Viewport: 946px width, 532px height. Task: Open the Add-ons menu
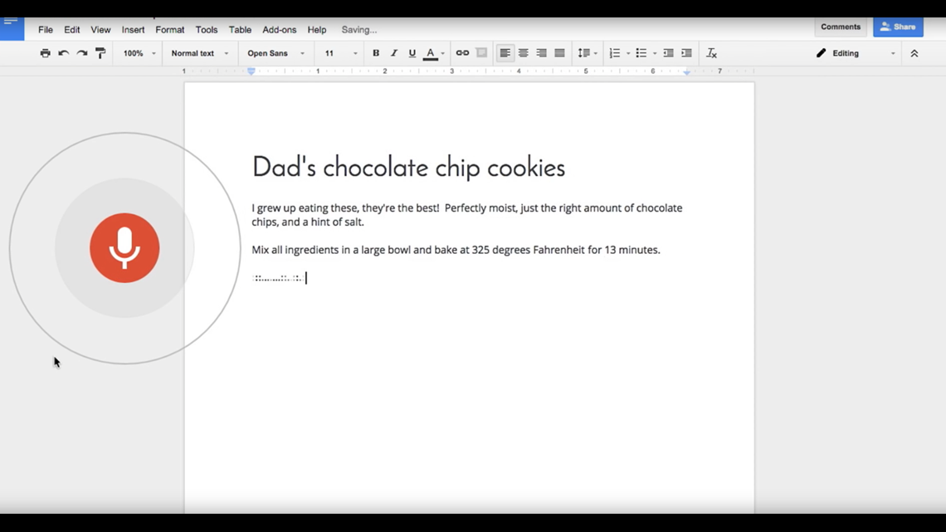pos(279,30)
